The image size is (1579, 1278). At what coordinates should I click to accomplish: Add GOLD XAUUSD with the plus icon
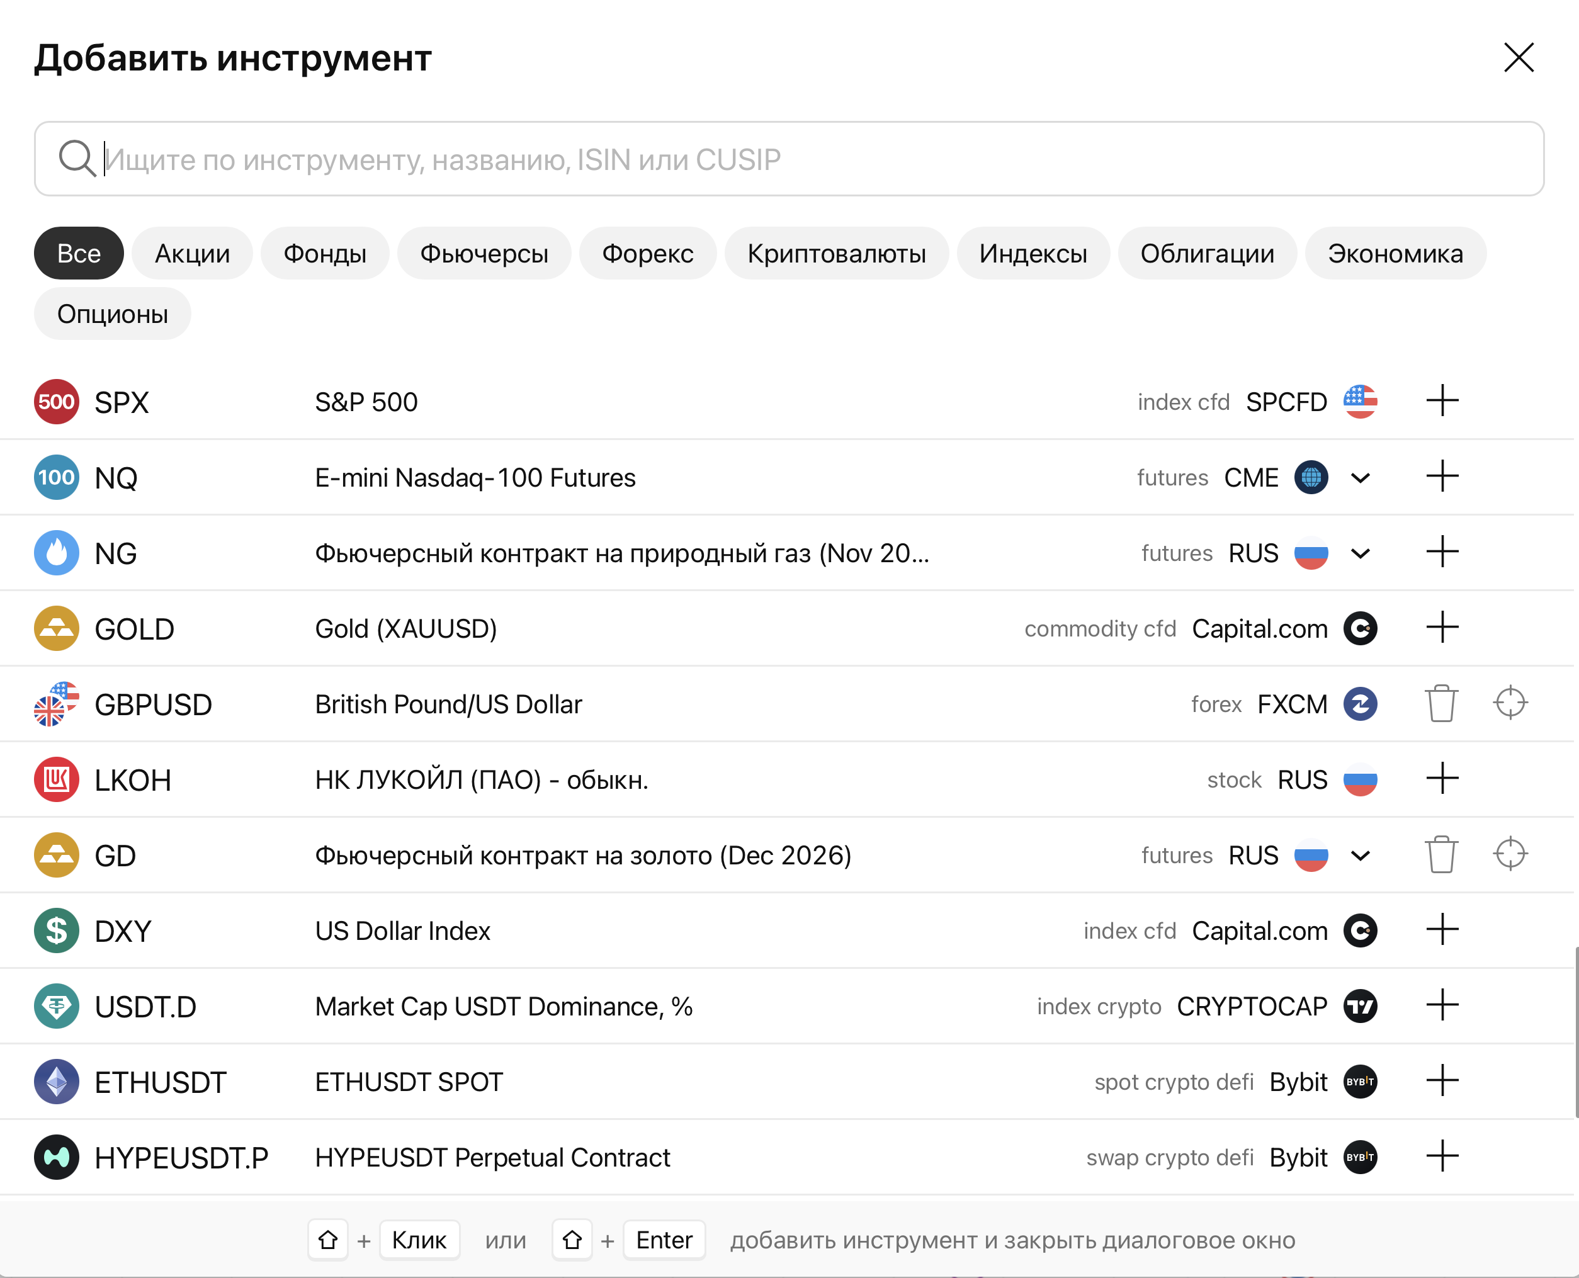pyautogui.click(x=1441, y=628)
